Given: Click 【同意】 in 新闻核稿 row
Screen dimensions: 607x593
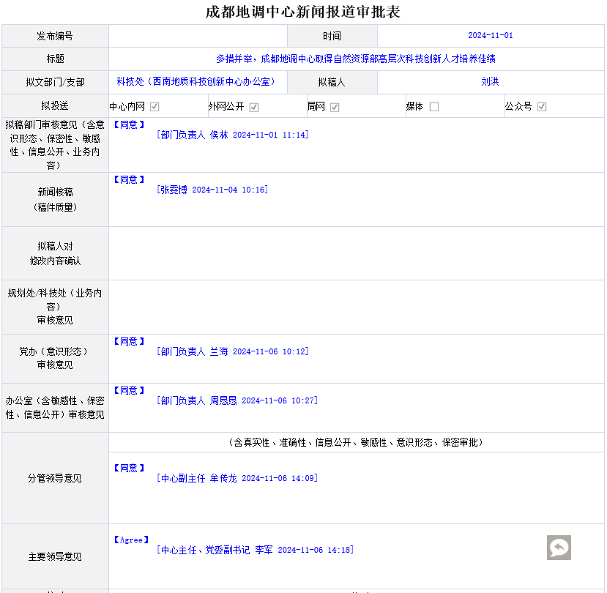Looking at the screenshot, I should click(x=129, y=179).
